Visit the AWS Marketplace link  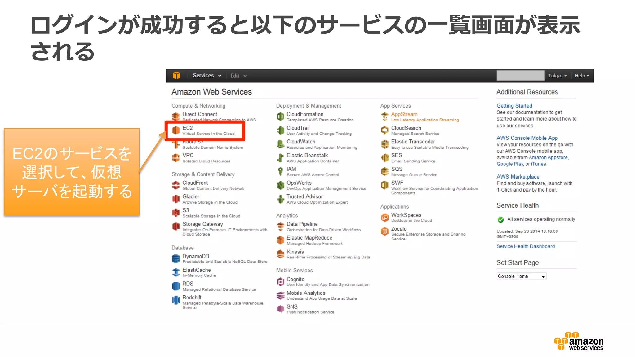[518, 177]
